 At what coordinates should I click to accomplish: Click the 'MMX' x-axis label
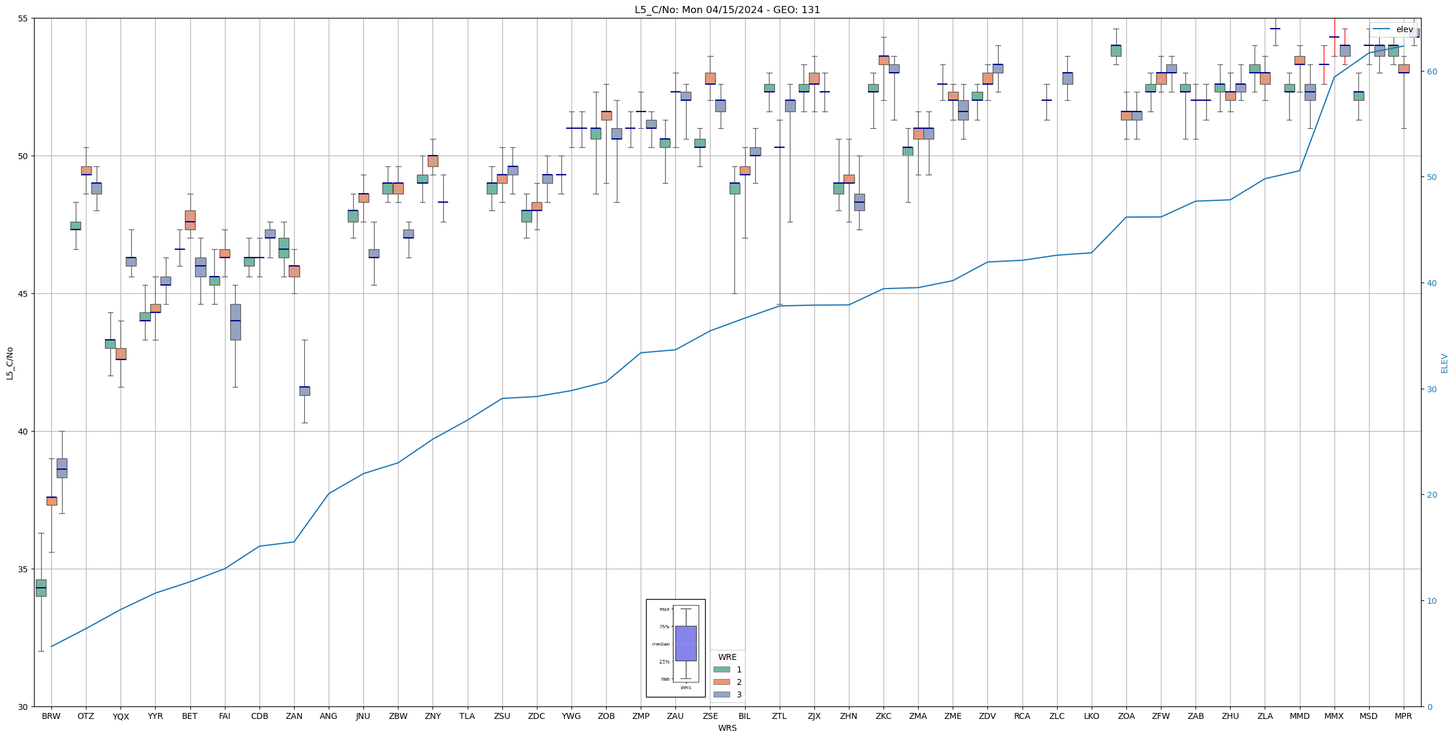click(x=1334, y=717)
